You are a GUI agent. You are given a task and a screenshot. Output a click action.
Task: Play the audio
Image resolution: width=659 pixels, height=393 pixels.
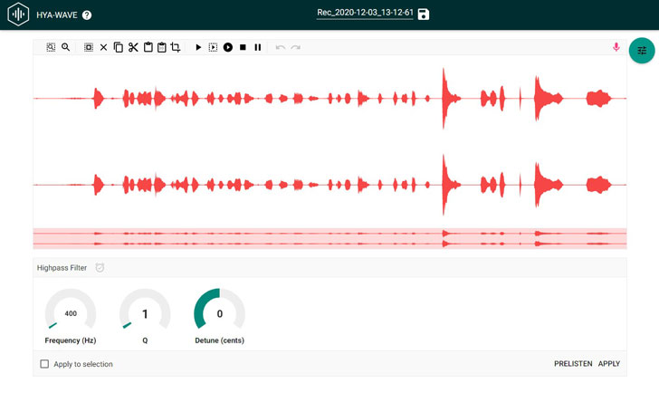click(198, 47)
